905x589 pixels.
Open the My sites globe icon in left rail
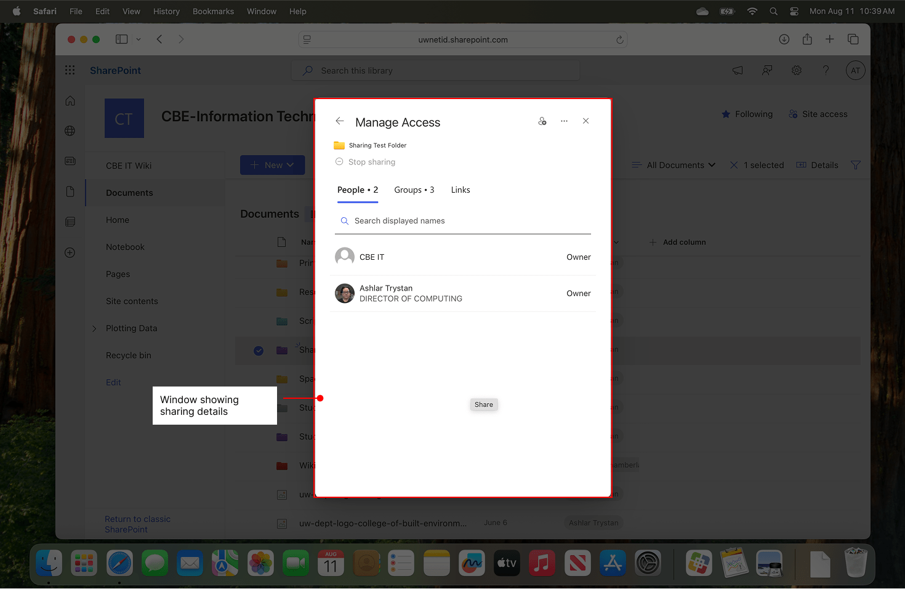[x=70, y=130]
